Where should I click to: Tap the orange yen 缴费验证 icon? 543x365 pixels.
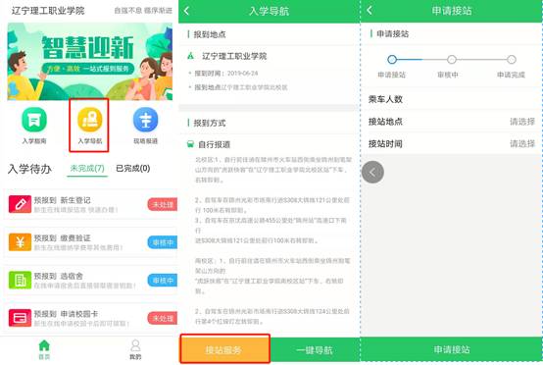click(20, 242)
